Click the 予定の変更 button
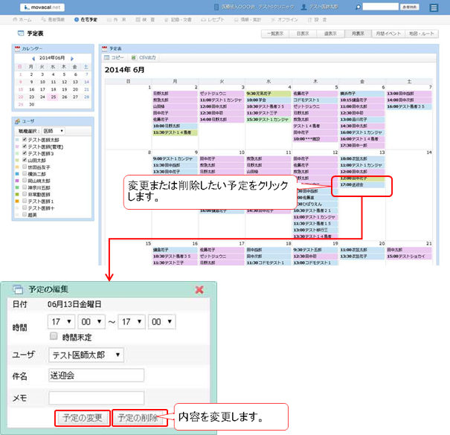450x435 pixels. coord(83,418)
